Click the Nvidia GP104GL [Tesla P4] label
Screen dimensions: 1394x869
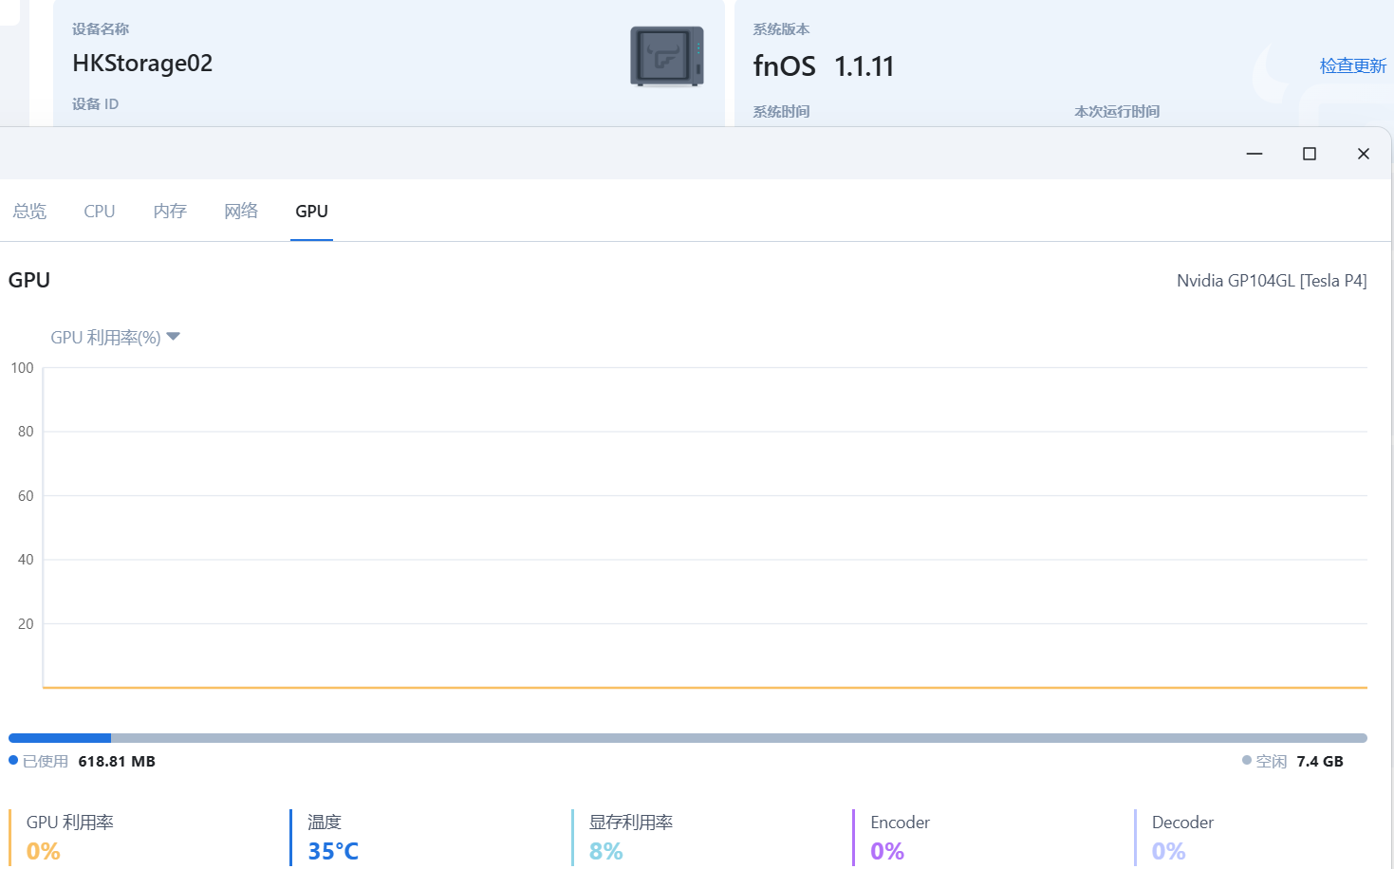[x=1271, y=281]
